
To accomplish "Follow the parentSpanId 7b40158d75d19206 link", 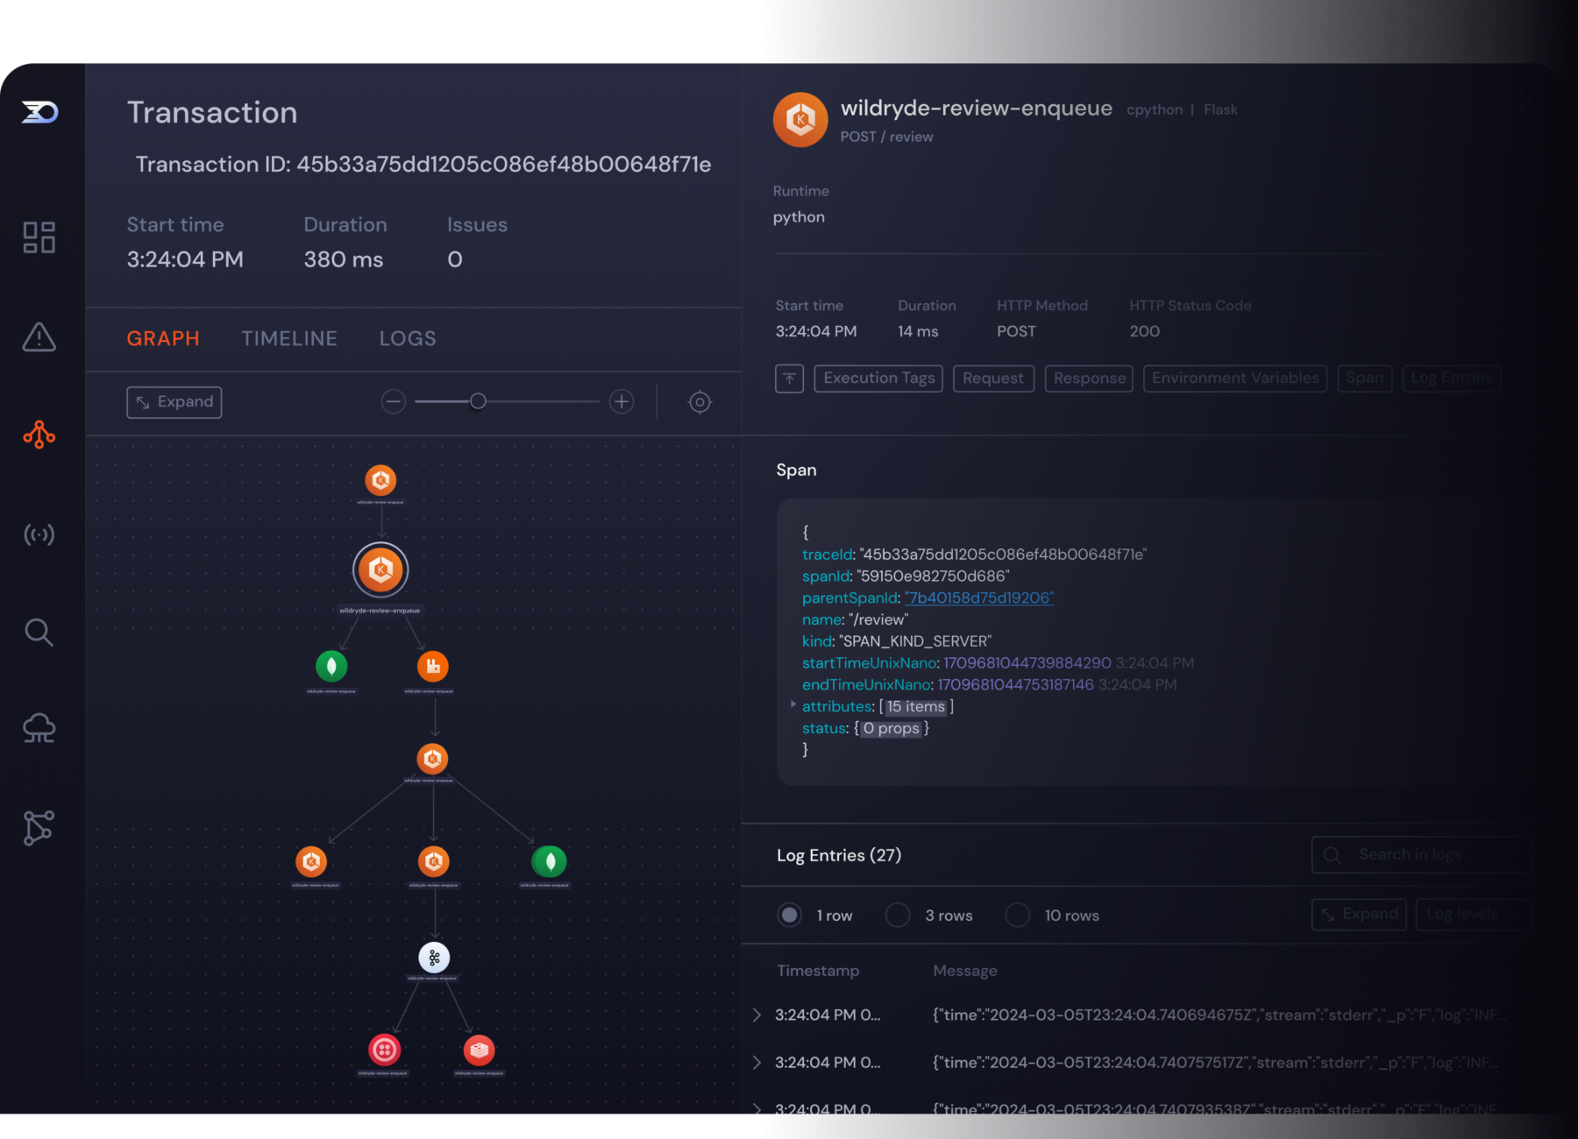I will click(x=979, y=598).
